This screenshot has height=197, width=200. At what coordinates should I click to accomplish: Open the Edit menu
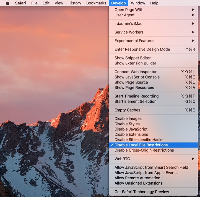tap(46, 3)
